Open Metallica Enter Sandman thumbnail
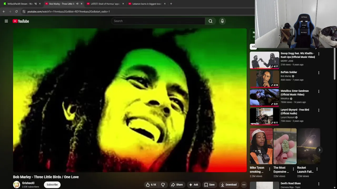The width and height of the screenshot is (337, 189). [x=264, y=97]
